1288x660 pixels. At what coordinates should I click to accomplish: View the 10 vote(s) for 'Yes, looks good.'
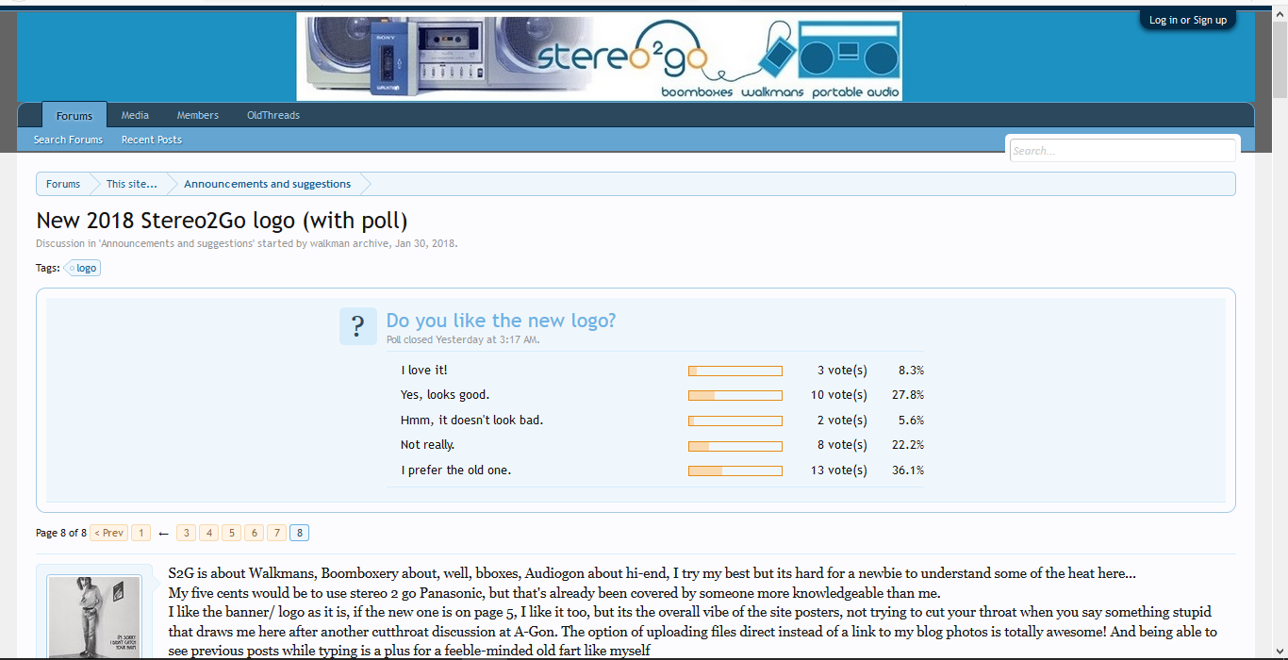click(839, 395)
